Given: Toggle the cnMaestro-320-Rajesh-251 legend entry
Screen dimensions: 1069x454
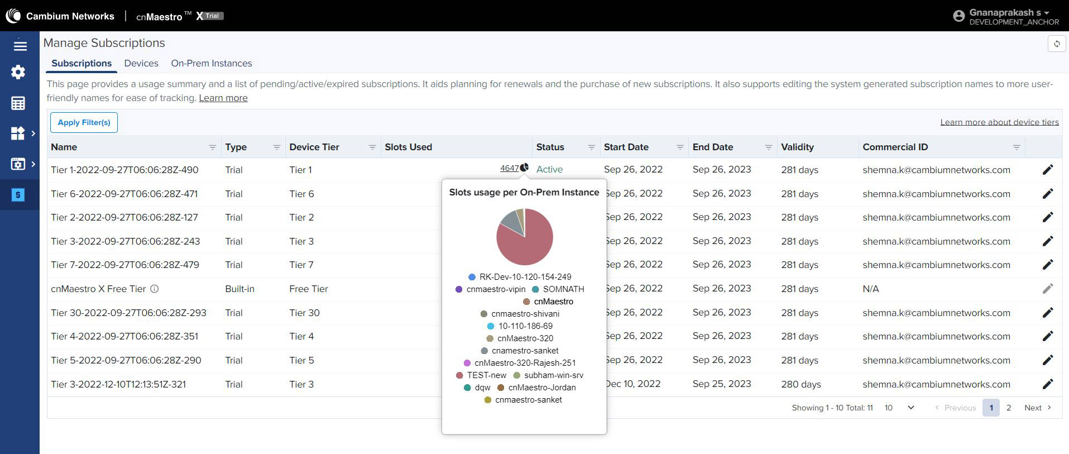Looking at the screenshot, I should click(520, 363).
